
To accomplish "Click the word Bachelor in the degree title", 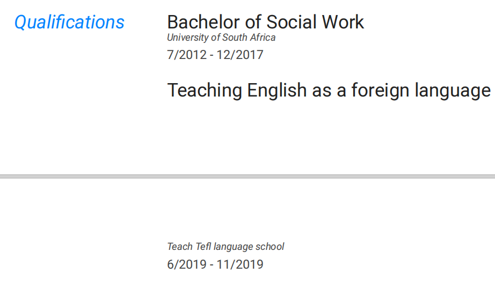I will pos(198,22).
